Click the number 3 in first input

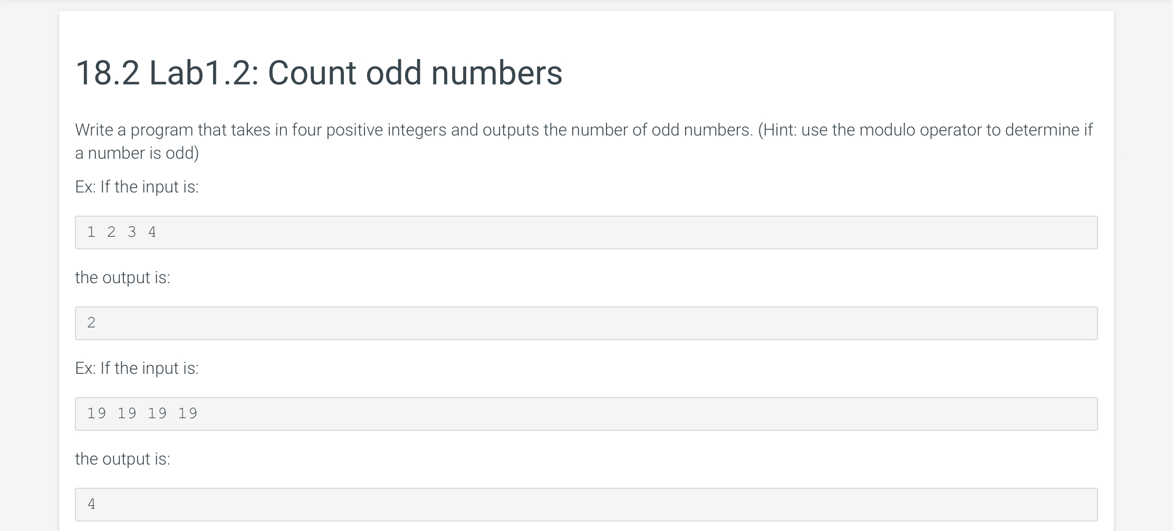(132, 232)
